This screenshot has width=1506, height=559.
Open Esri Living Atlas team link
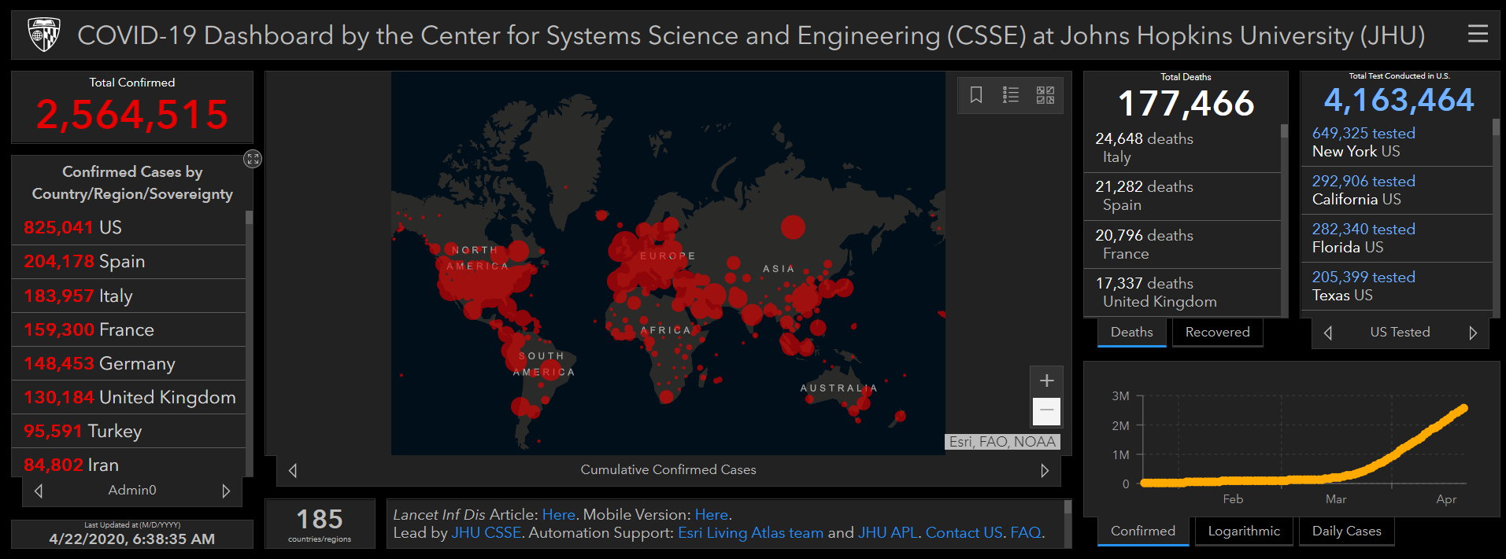(x=750, y=532)
